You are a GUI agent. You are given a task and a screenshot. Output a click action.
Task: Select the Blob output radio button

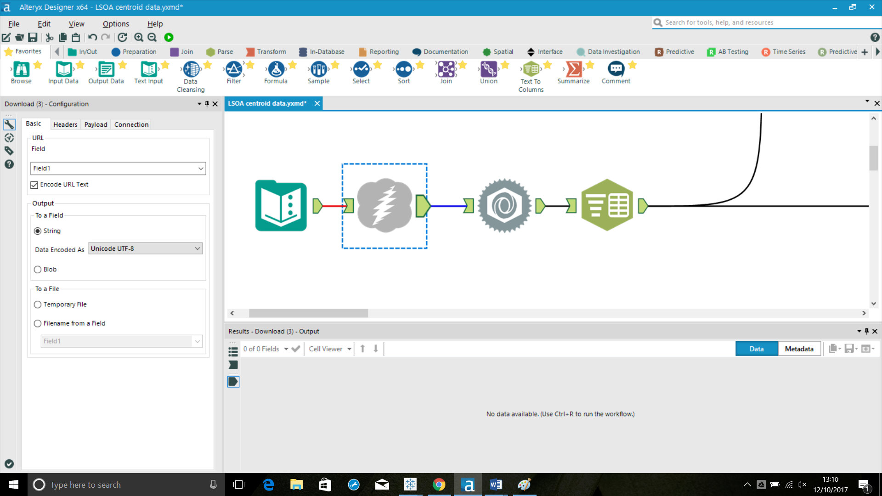38,269
